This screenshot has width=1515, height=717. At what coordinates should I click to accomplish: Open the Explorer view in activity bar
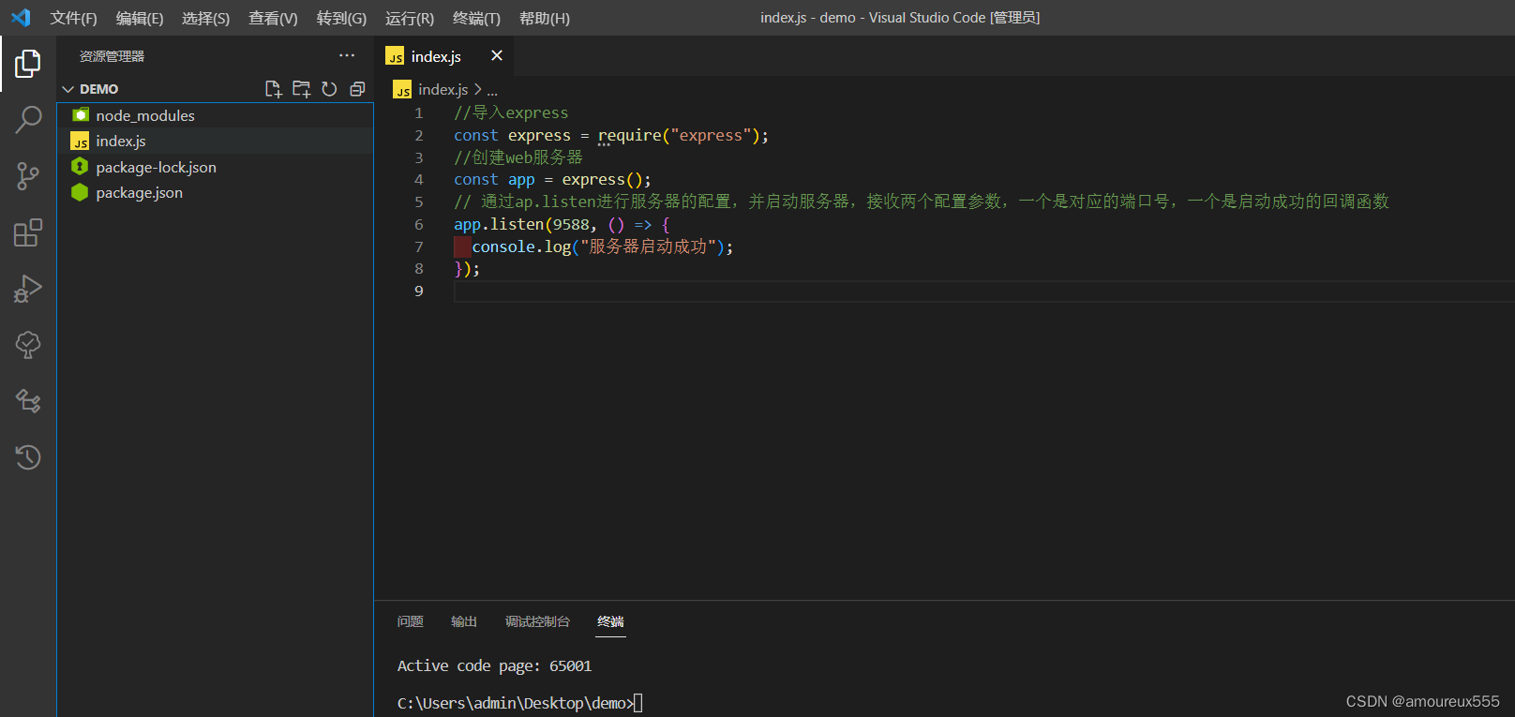coord(28,64)
